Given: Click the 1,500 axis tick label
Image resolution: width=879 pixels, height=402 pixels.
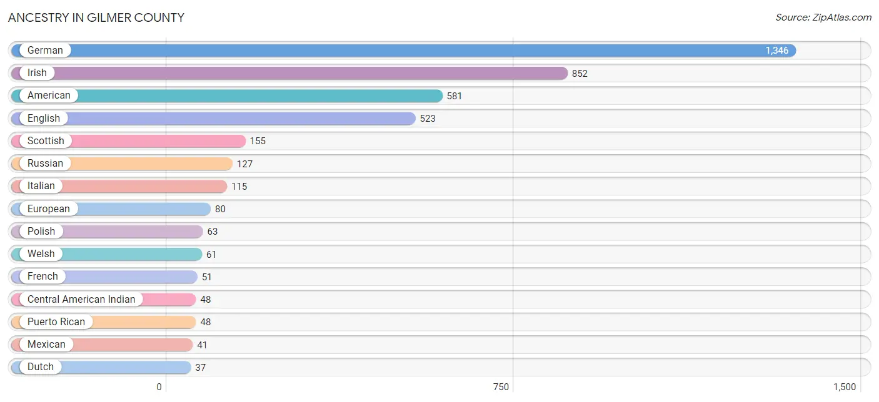Looking at the screenshot, I should 845,387.
